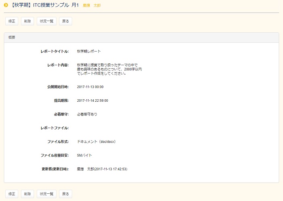Click 削除 in the upper button row
Viewport: 283px width, 201px height.
(27, 21)
